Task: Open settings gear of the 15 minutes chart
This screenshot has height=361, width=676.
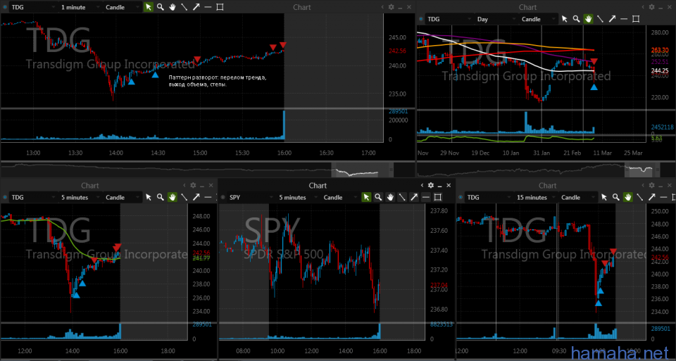Action: (x=651, y=185)
